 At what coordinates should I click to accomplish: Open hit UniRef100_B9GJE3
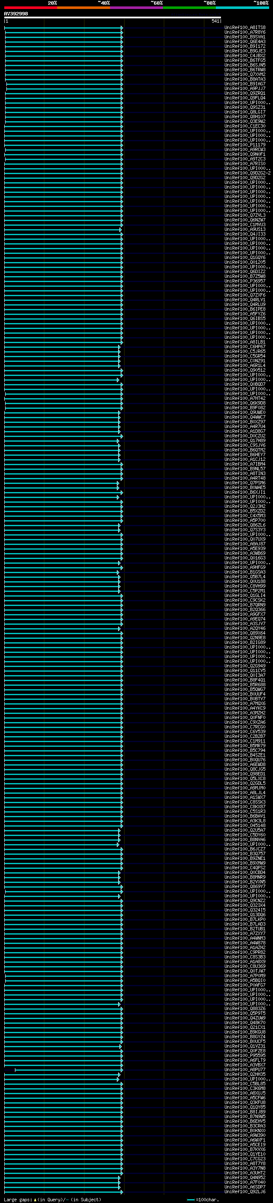[x=245, y=51]
